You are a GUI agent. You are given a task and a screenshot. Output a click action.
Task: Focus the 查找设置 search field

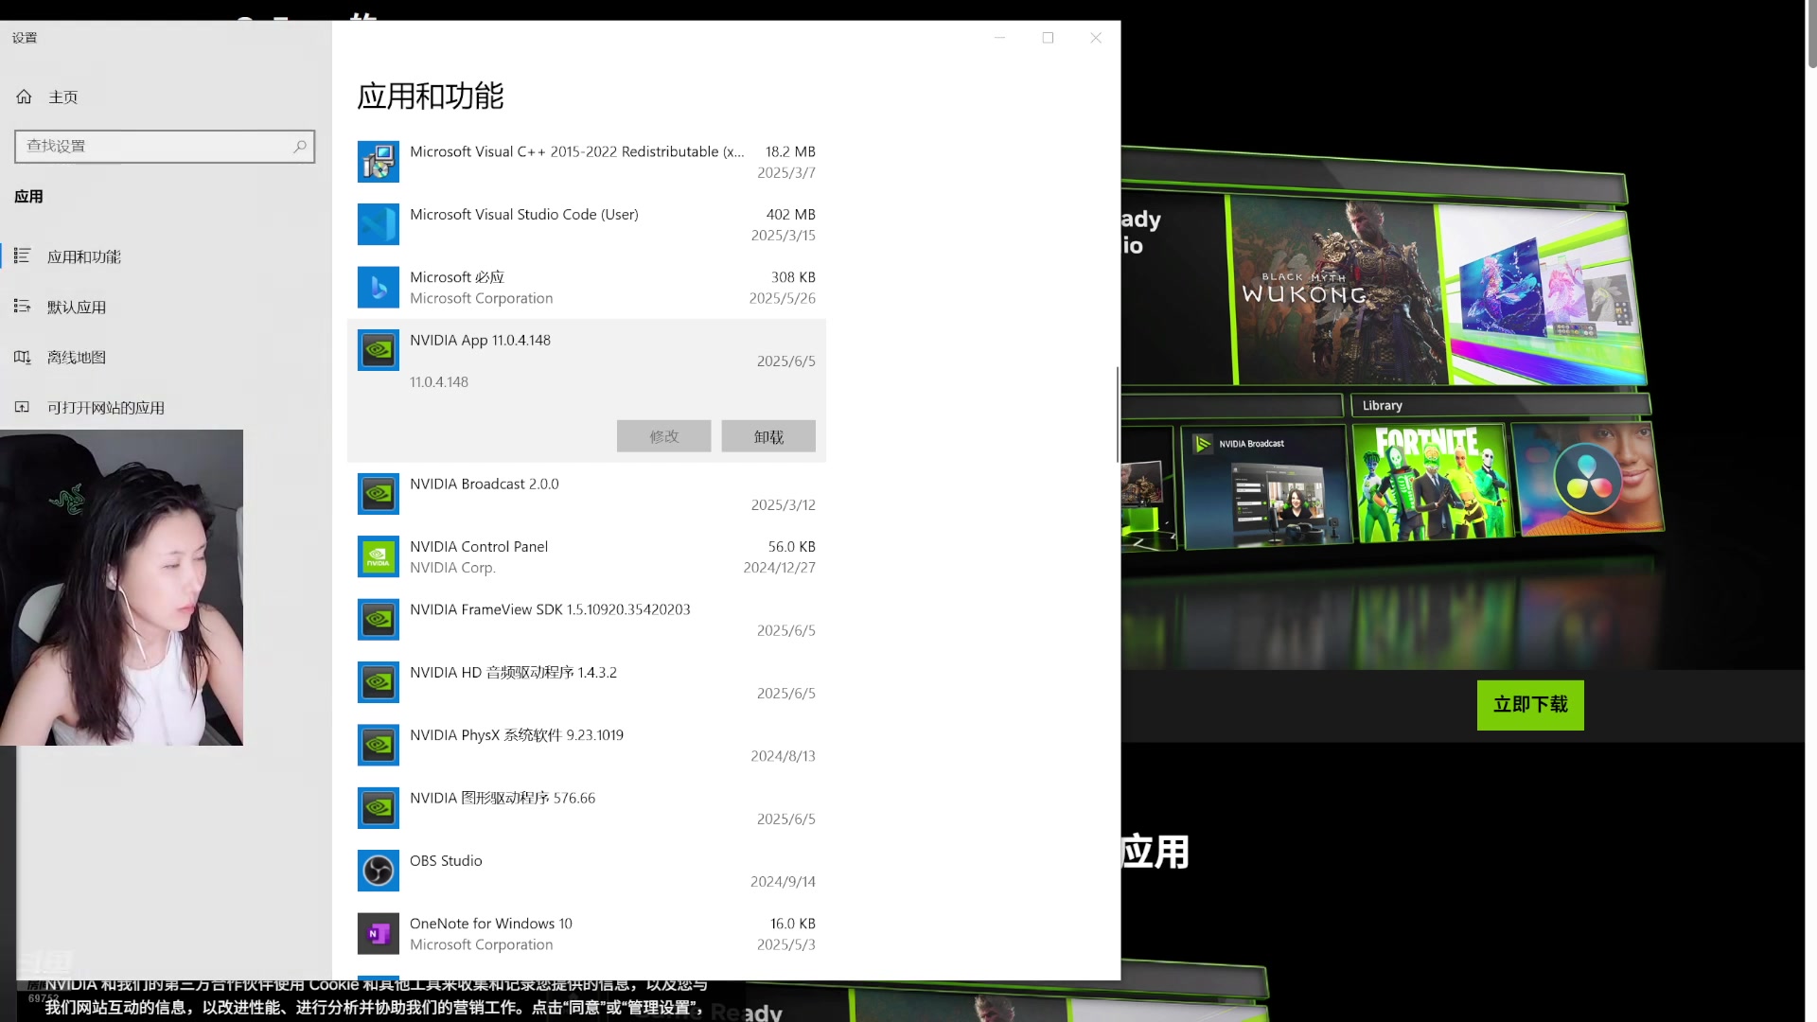point(165,147)
